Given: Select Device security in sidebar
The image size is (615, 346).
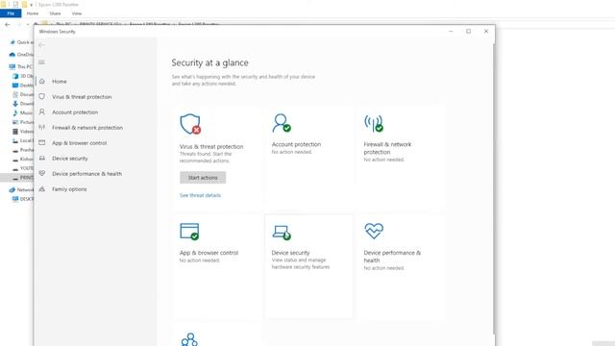Looking at the screenshot, I should 70,158.
